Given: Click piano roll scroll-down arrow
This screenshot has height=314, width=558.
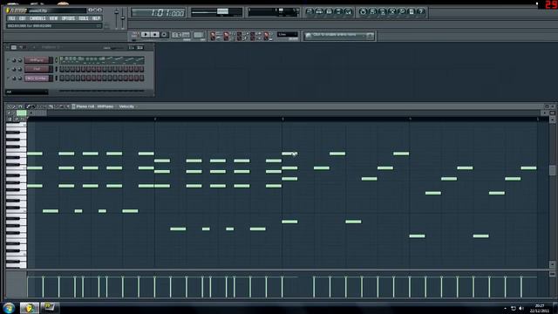Looking at the screenshot, I should tap(552, 264).
